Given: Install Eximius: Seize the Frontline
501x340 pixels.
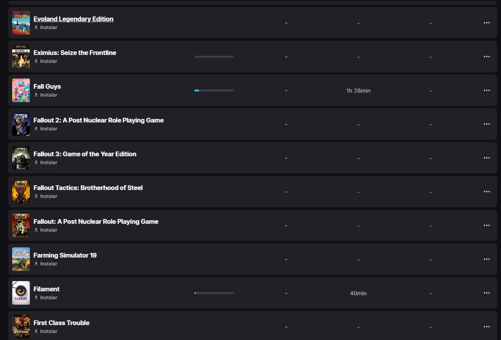Looking at the screenshot, I should pos(46,61).
